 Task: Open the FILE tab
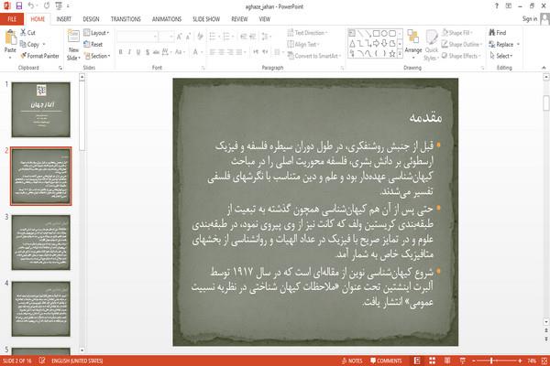pyautogui.click(x=12, y=19)
